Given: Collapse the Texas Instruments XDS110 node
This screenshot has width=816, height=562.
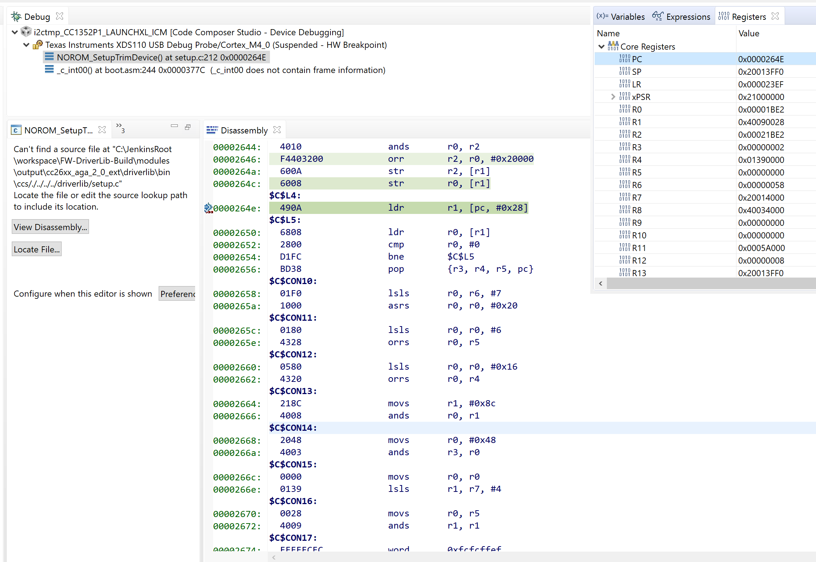Looking at the screenshot, I should point(26,45).
